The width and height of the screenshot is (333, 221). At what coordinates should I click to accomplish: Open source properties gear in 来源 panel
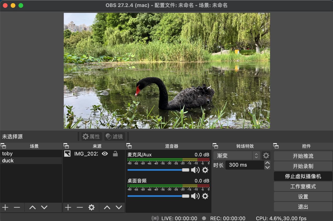pos(91,207)
